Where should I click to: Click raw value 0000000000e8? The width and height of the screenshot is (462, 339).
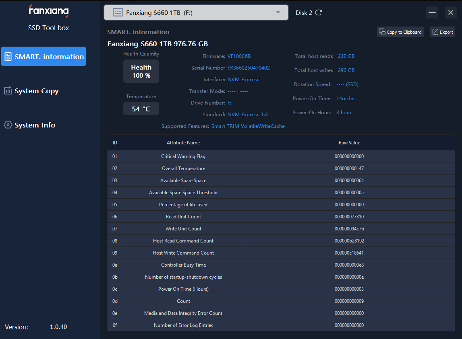tap(349, 265)
